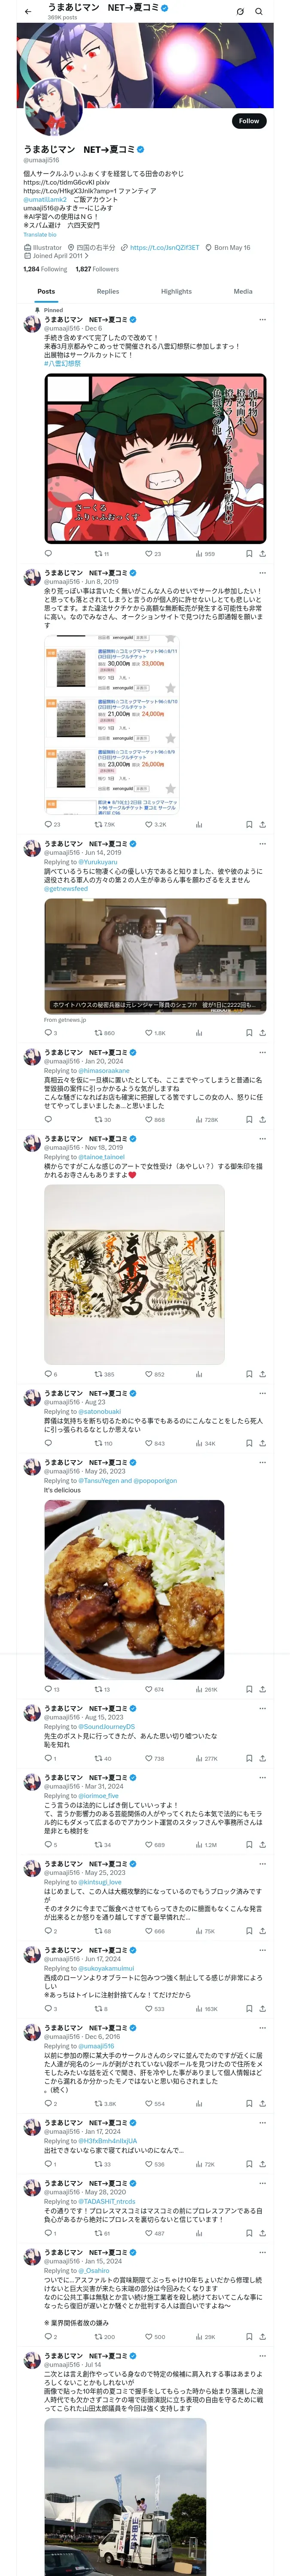Select the Media tab
290x2576 pixels.
(x=243, y=291)
